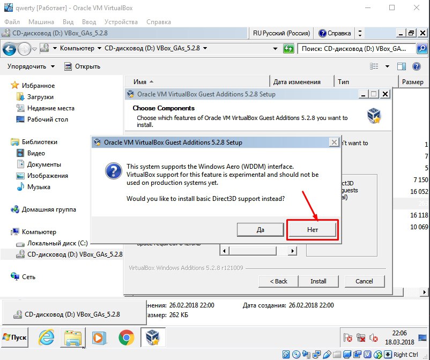Toggle the preview pane icon in Explorer
The width and height of the screenshot is (430, 360).
pyautogui.click(x=402, y=66)
